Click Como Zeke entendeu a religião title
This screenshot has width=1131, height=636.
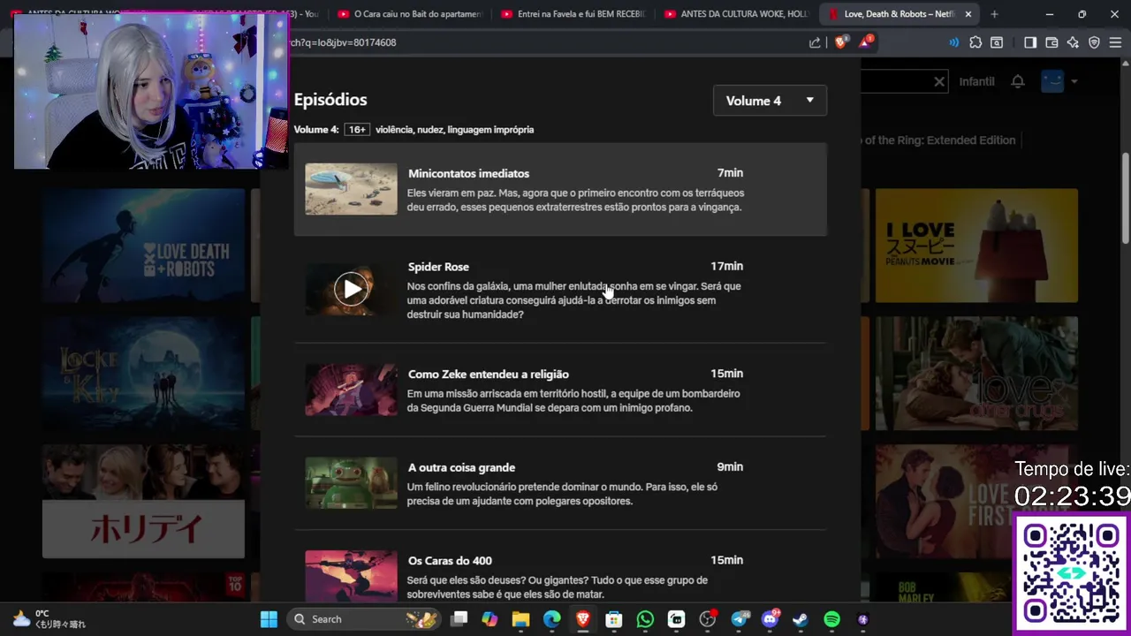pos(489,375)
